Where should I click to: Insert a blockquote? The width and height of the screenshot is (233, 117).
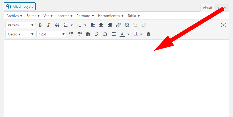[57, 25]
